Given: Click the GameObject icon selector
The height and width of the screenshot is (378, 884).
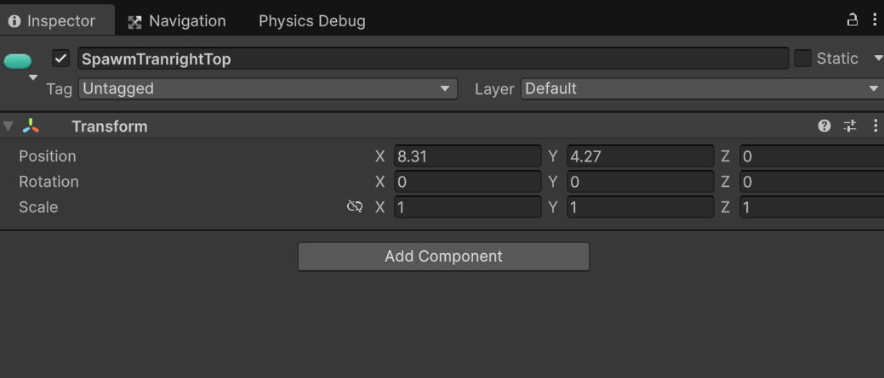Looking at the screenshot, I should [x=18, y=61].
